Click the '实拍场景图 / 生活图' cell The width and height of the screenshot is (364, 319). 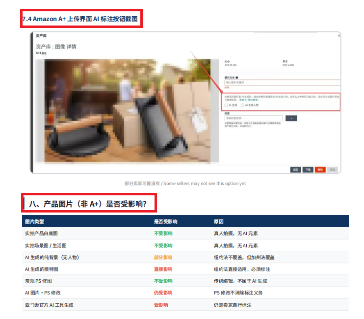point(46,246)
